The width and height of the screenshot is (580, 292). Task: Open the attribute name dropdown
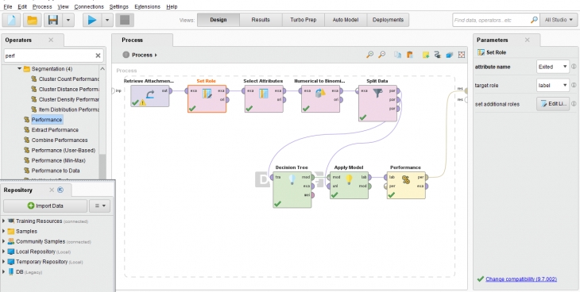(553, 67)
